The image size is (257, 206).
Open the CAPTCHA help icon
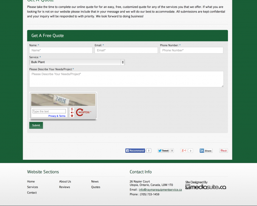coord(72,116)
